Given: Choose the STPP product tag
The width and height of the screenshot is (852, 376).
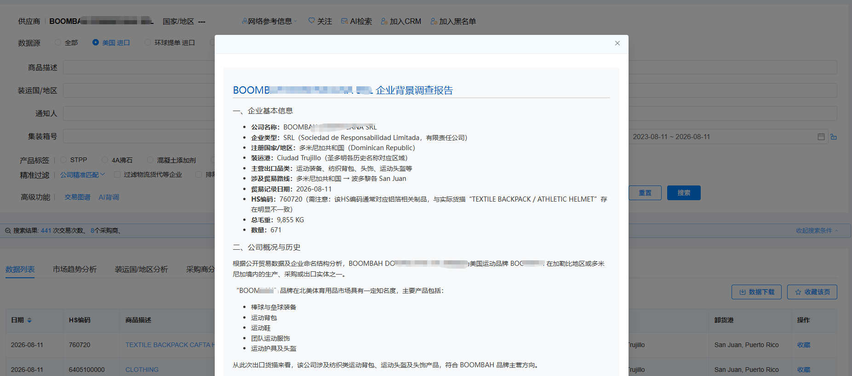Looking at the screenshot, I should [63, 160].
